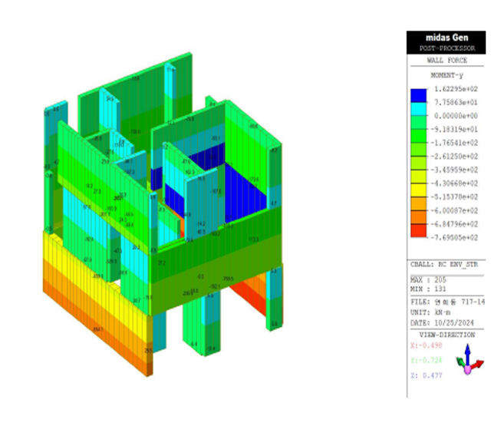Click the midas Gen title header
Viewport: 491px width, 426px height.
coord(446,37)
